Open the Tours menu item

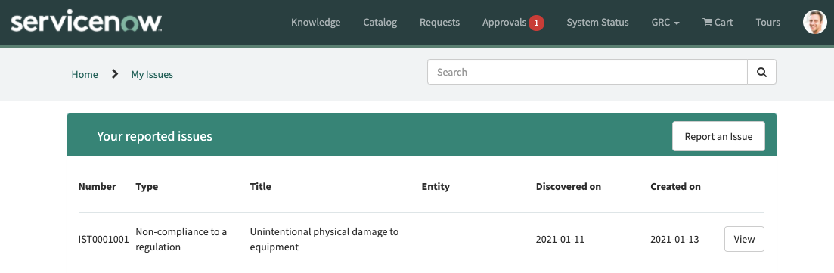coord(768,23)
